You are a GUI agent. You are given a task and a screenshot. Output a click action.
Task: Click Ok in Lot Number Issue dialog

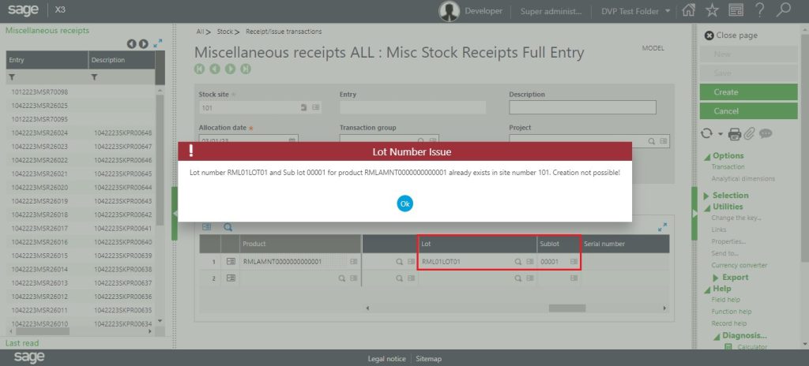pos(405,204)
